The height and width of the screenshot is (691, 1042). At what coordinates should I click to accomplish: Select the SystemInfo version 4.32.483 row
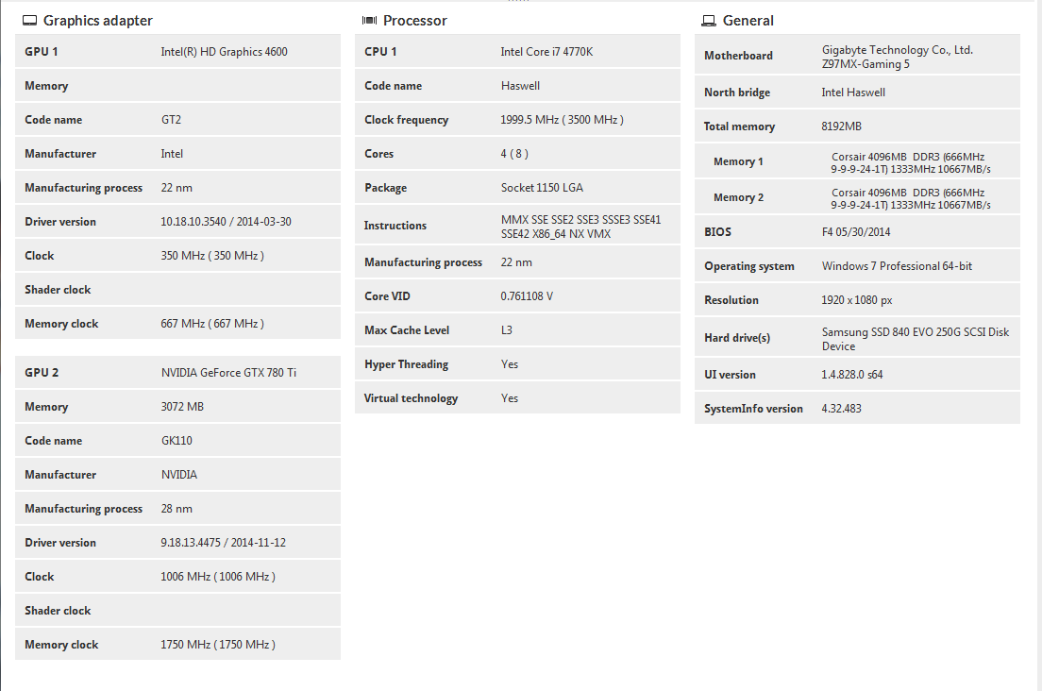857,408
